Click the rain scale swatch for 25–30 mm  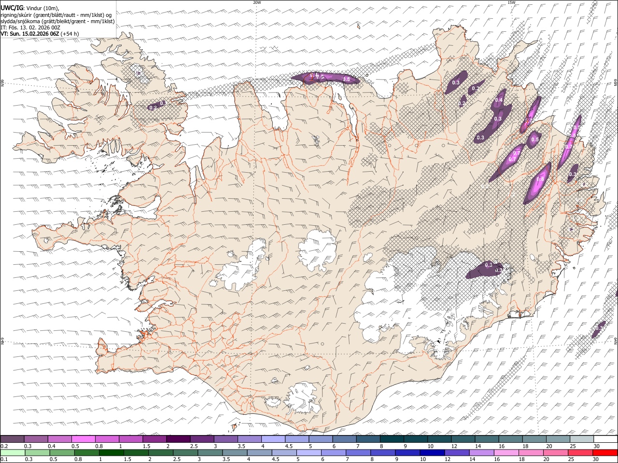(581, 452)
